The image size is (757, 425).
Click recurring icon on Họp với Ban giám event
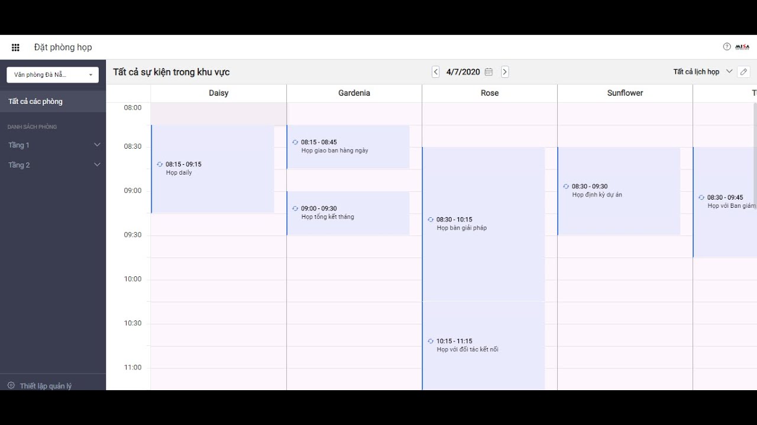(x=701, y=198)
